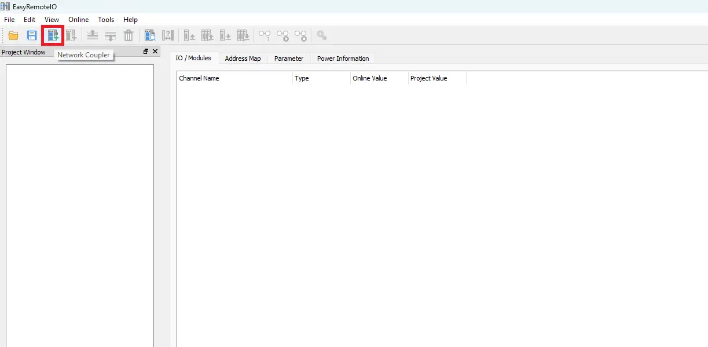Switch to the Parameter tab

288,59
